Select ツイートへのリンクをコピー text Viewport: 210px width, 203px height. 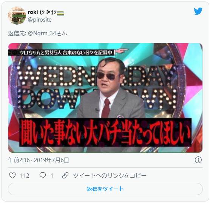click(110, 175)
